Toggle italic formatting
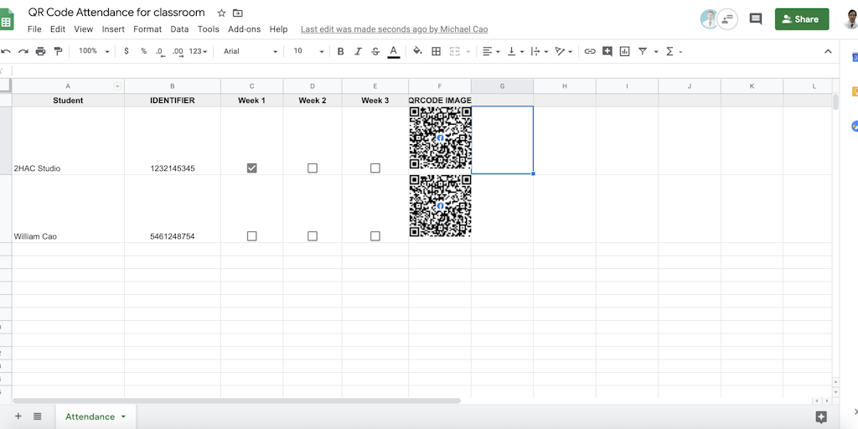The height and width of the screenshot is (429, 858). (358, 51)
